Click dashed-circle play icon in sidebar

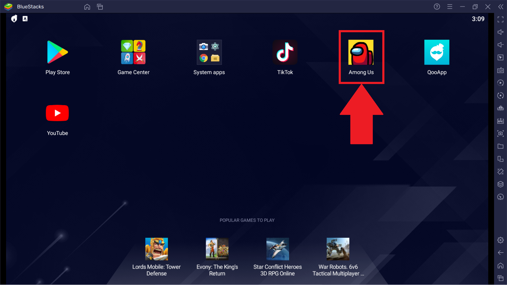click(500, 83)
